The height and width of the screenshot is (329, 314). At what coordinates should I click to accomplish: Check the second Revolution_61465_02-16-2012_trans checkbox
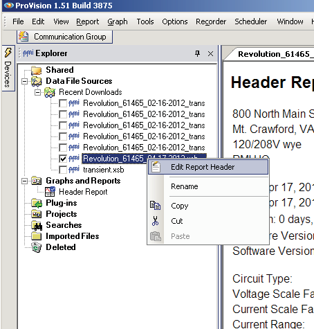click(x=63, y=114)
